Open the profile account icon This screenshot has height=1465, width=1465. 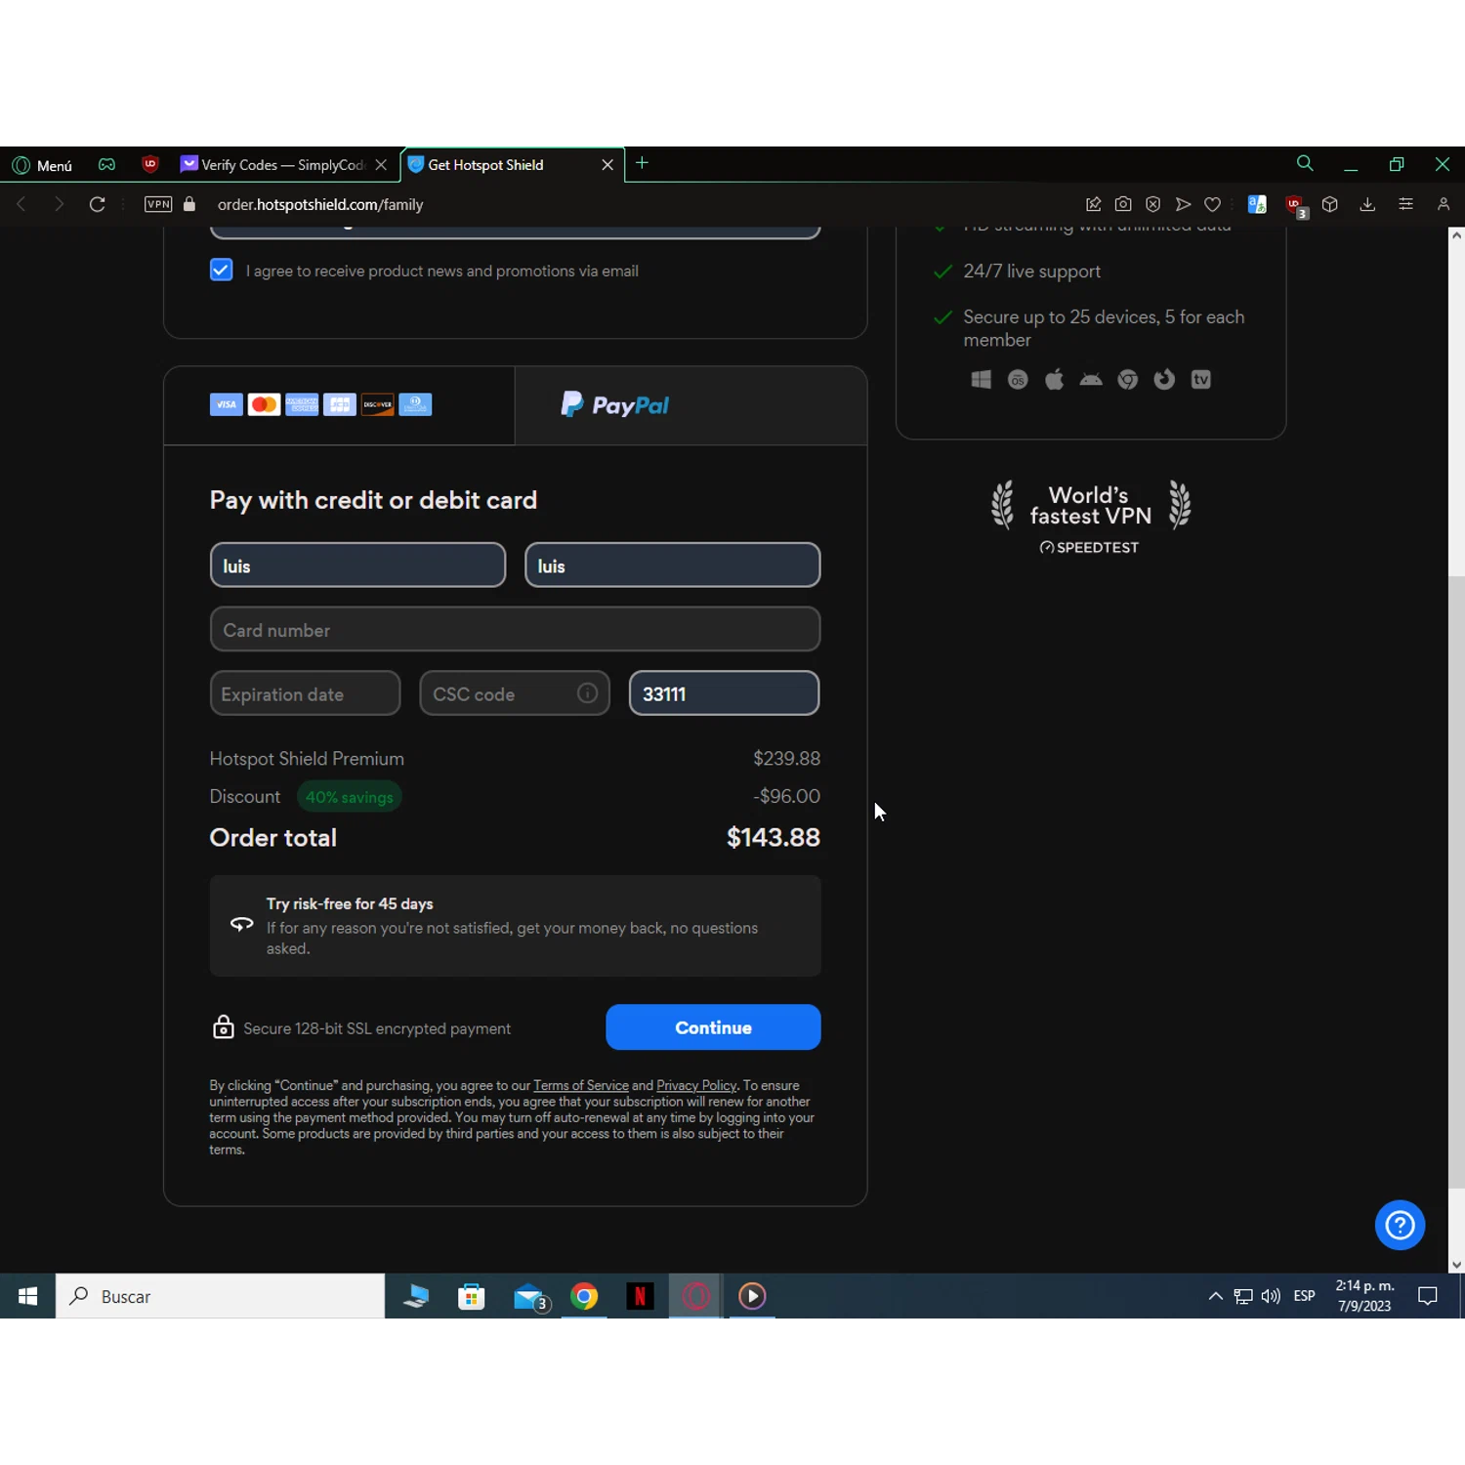tap(1444, 204)
